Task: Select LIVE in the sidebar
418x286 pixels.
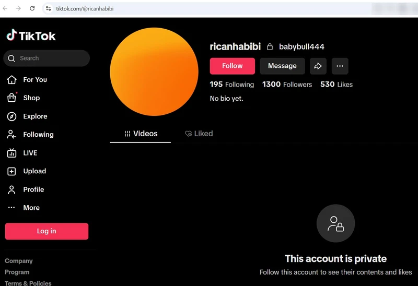Action: 30,153
